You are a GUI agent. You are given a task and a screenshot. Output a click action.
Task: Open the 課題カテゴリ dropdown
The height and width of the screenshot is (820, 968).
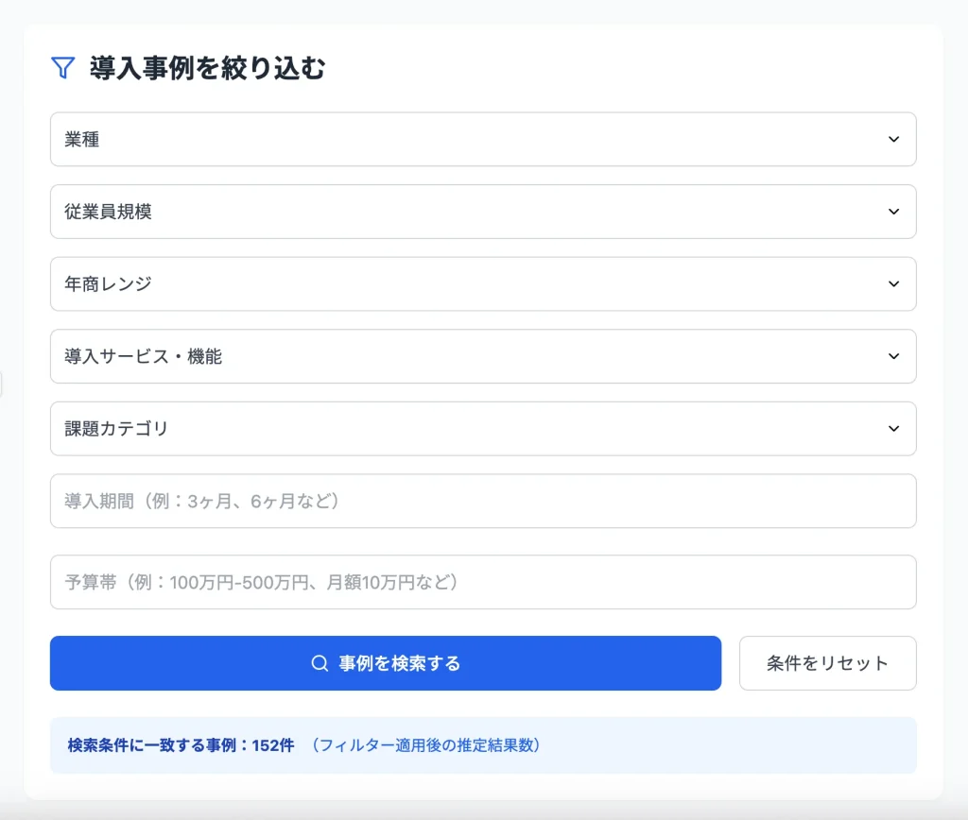[483, 429]
